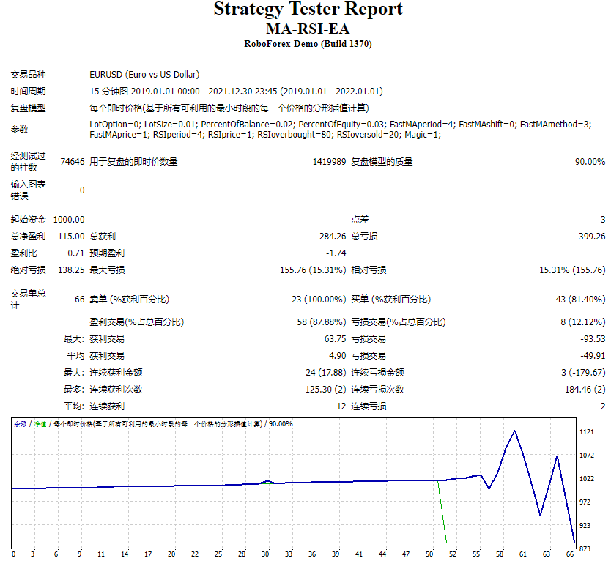
Task: Select the MA-RSI-EA heading
Action: point(308,29)
